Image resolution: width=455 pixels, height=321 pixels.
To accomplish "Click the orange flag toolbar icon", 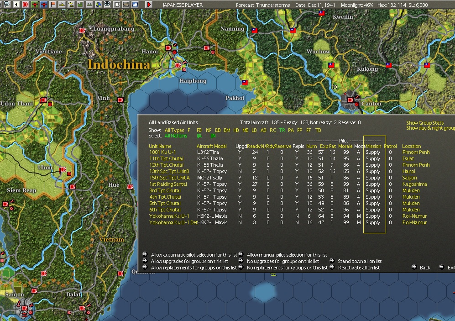I will click(53, 5).
